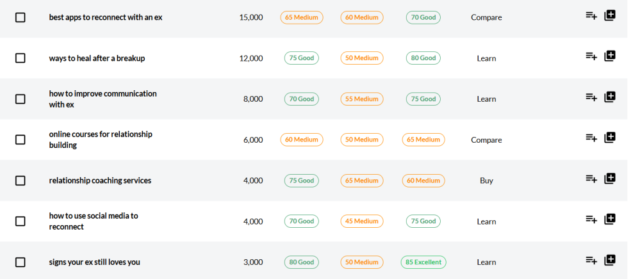Viewport: 640px width, 279px height.
Task: Select 'signs your ex still loves you' checkbox
Action: click(x=21, y=262)
